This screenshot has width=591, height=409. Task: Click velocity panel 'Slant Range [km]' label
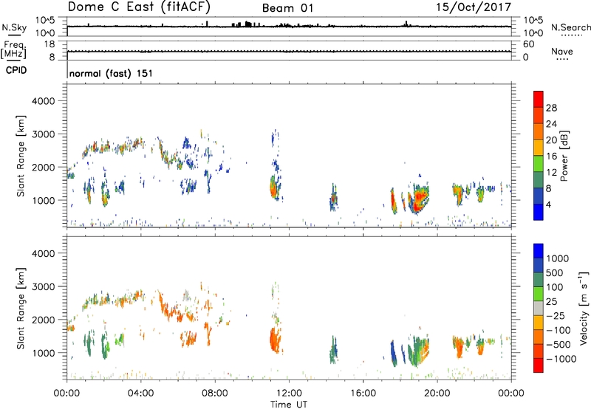pyautogui.click(x=21, y=309)
